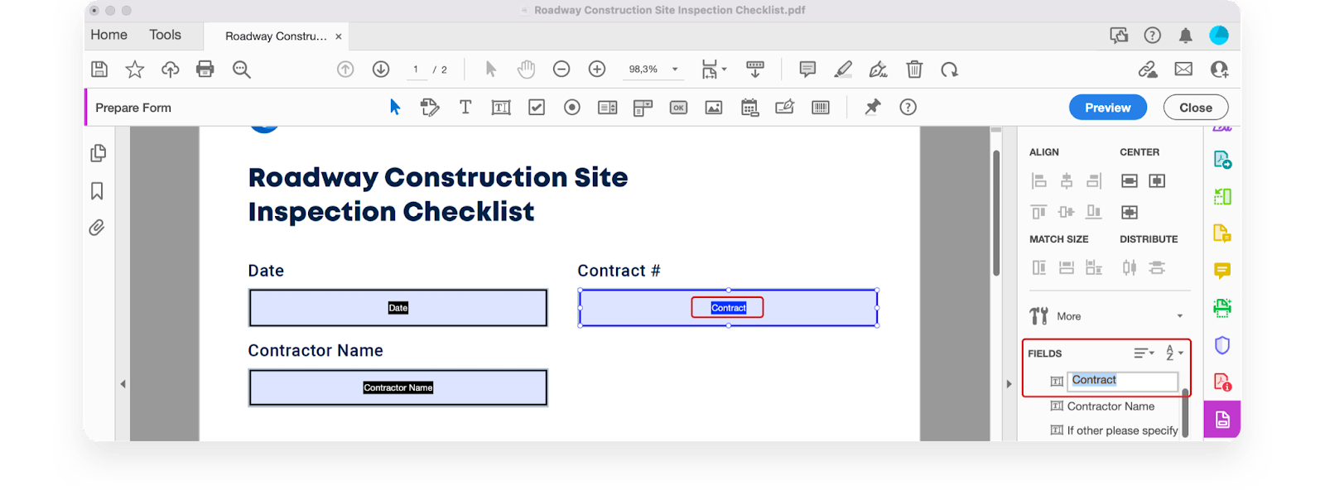Expand the More options menu
1325x500 pixels.
coord(1179,316)
